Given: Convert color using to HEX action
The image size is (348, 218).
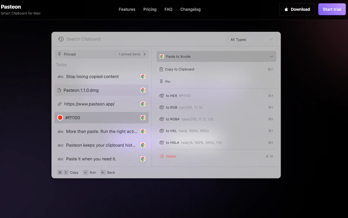Looking at the screenshot, I should [216, 96].
